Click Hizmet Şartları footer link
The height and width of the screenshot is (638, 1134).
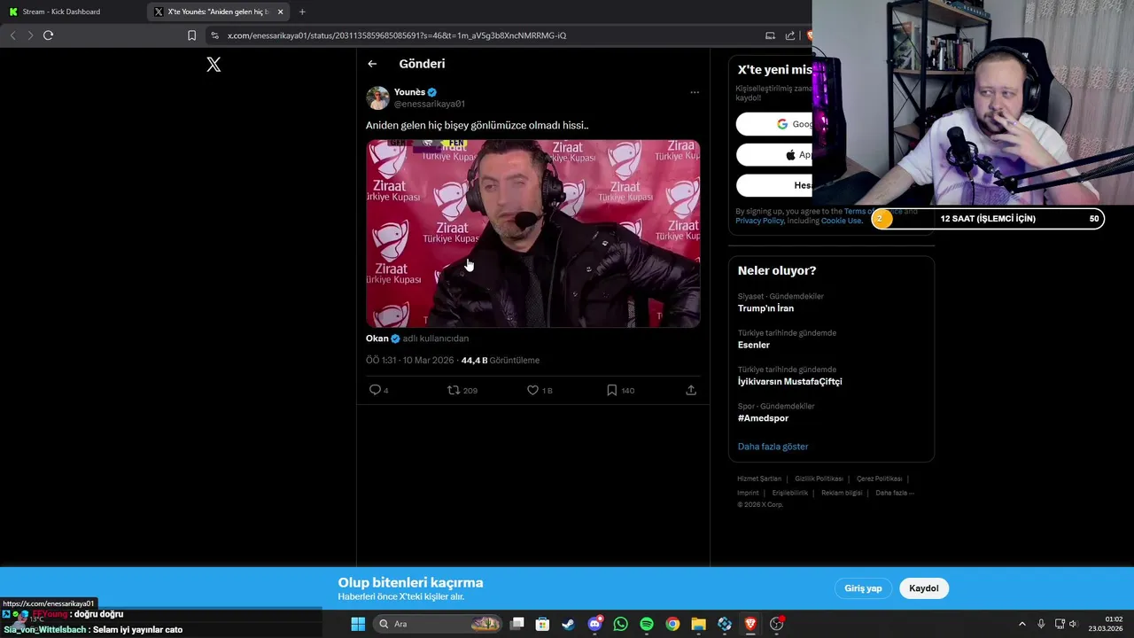point(759,478)
